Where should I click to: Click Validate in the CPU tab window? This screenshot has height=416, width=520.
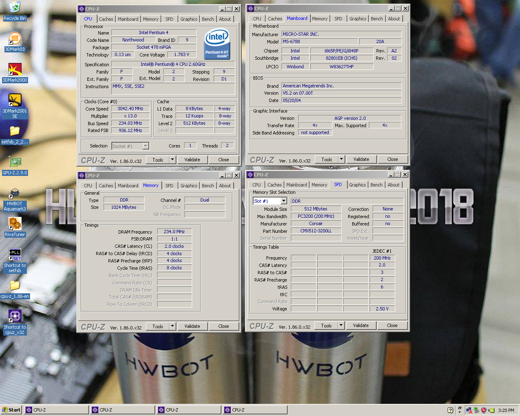(x=192, y=160)
